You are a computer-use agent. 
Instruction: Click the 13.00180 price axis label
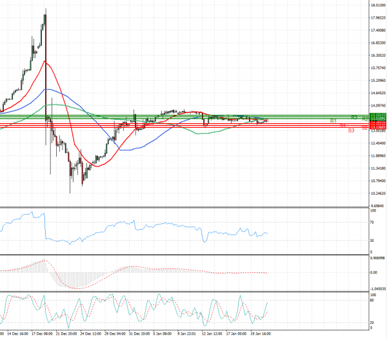click(378, 130)
